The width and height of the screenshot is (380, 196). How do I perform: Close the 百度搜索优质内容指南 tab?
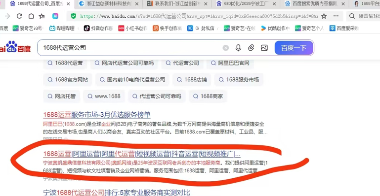[x=343, y=4]
